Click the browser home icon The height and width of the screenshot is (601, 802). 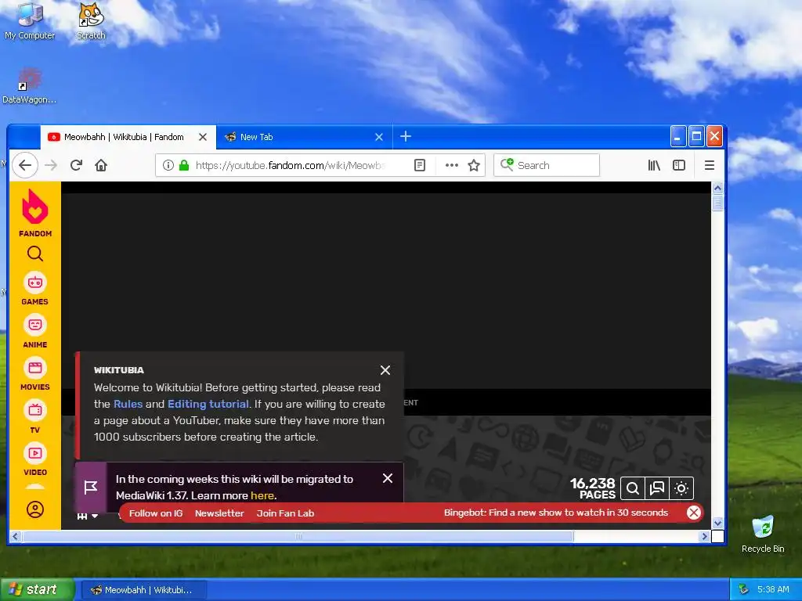coord(101,165)
